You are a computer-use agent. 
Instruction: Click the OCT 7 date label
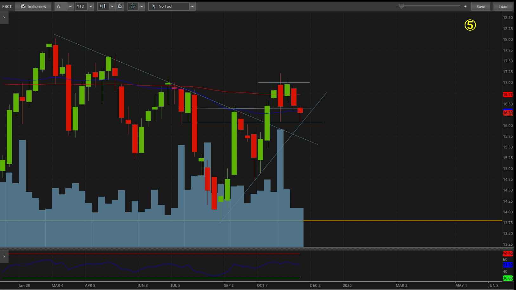tap(262, 286)
